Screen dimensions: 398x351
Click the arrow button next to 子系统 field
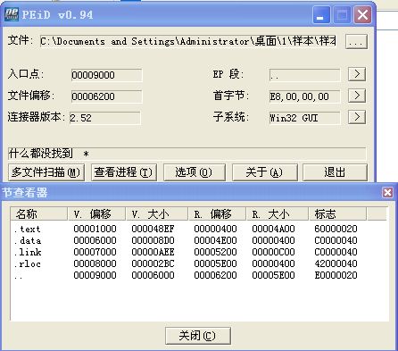pos(357,117)
